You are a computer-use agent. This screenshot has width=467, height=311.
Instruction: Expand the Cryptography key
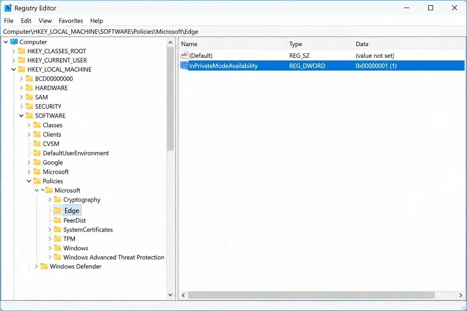[50, 200]
